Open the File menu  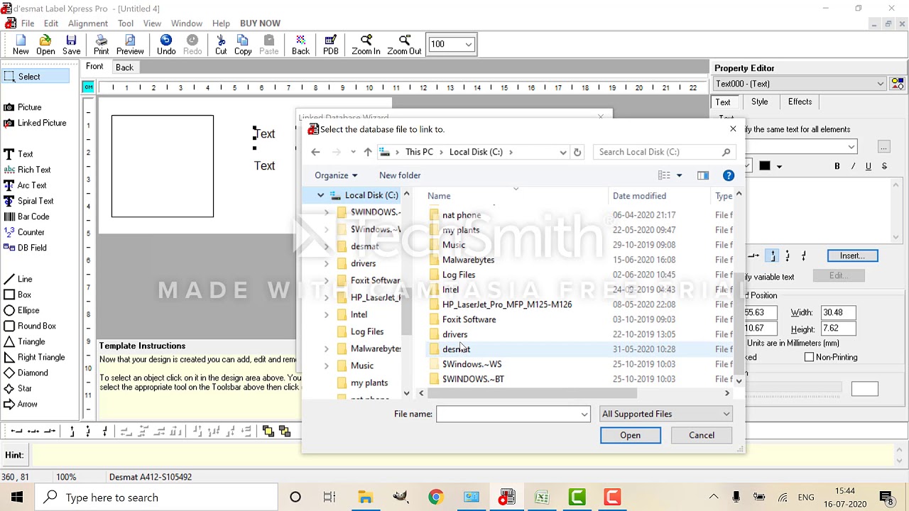pos(28,23)
